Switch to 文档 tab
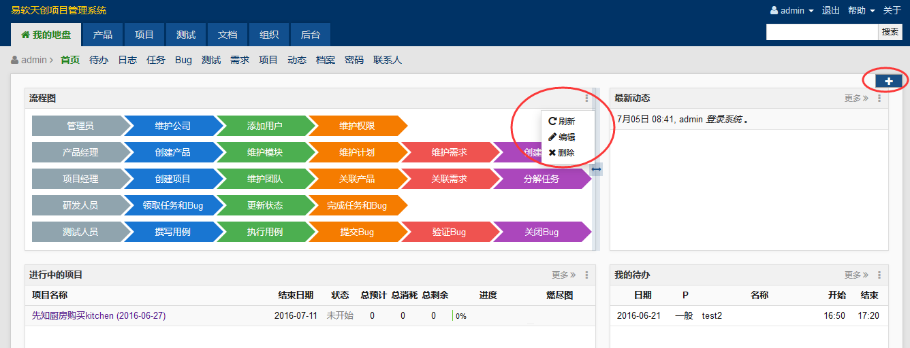 point(227,35)
